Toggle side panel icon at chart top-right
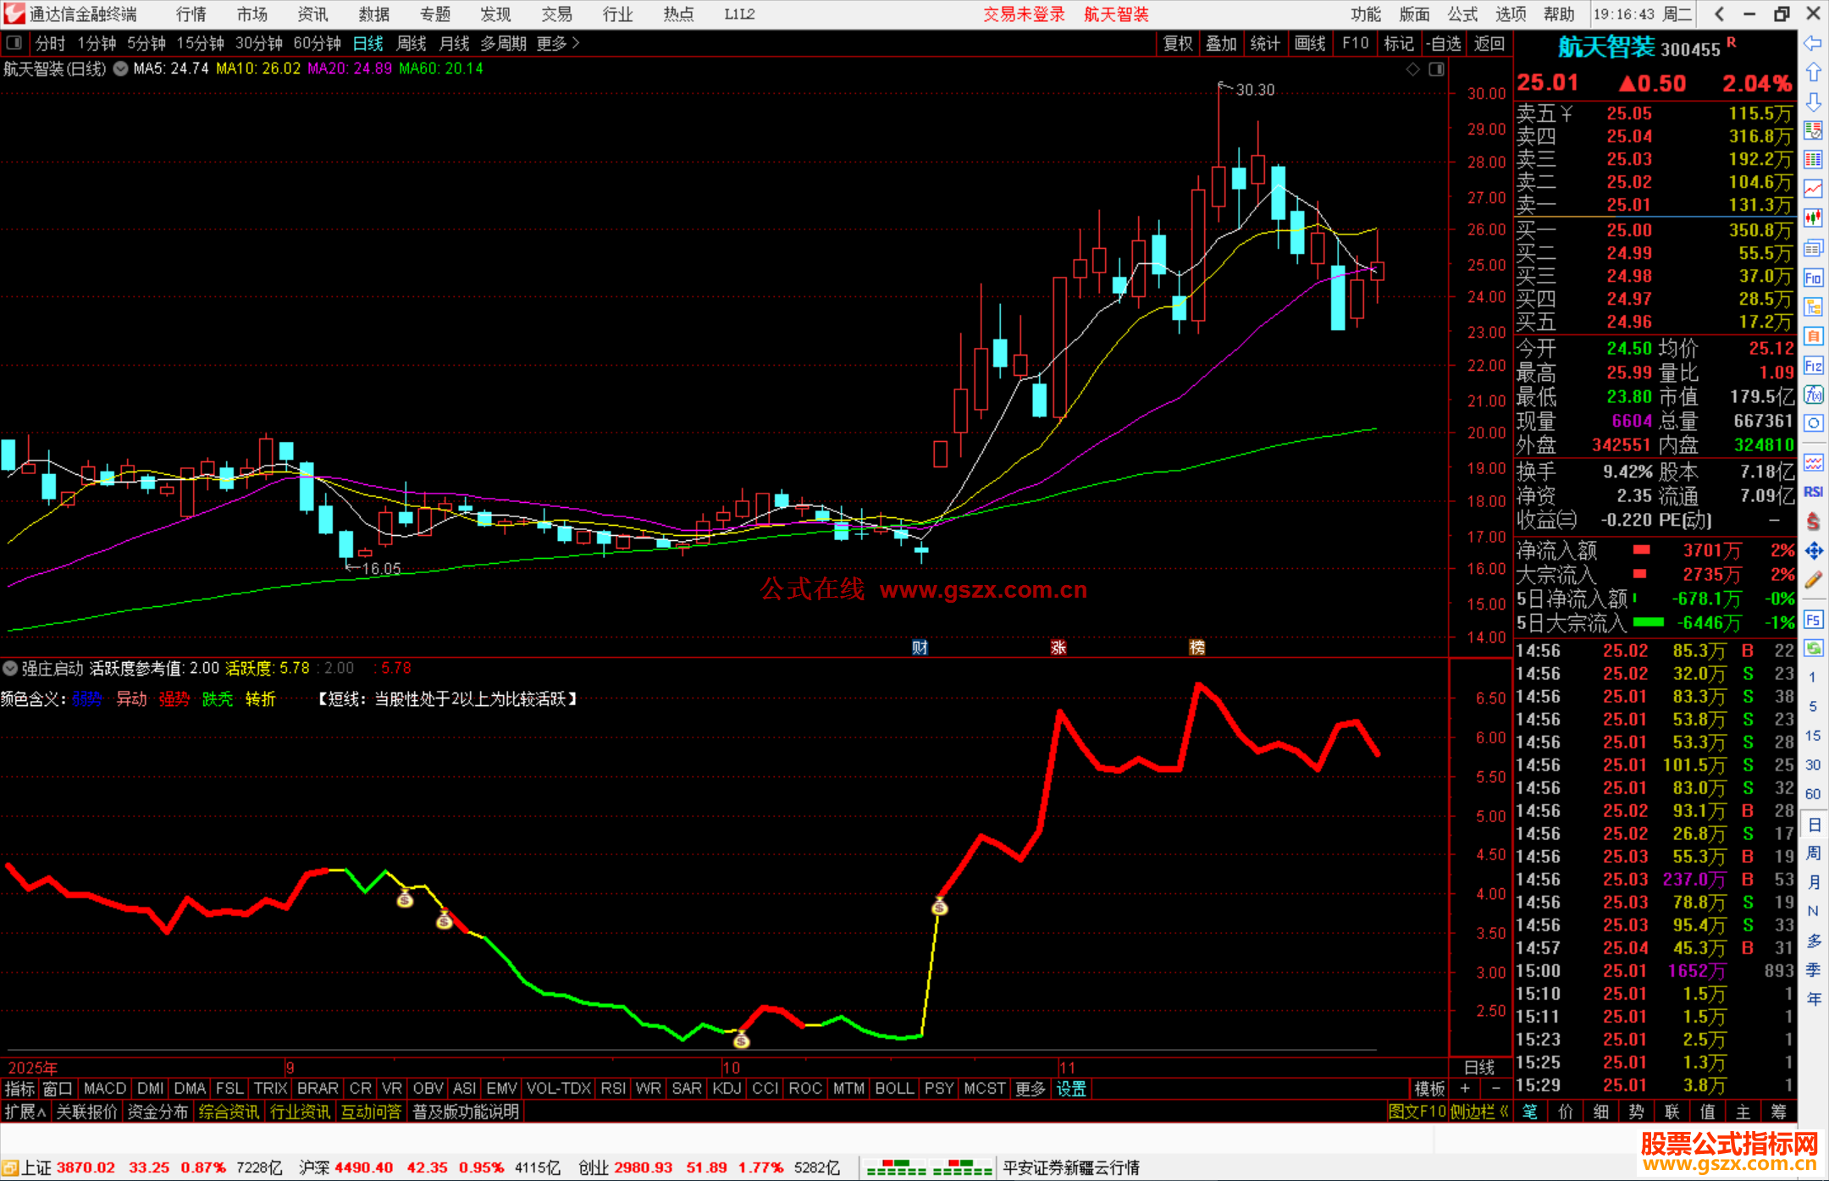 click(x=1436, y=69)
